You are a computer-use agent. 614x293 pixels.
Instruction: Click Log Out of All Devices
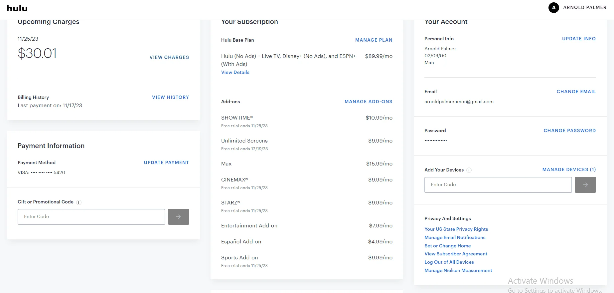pos(449,262)
